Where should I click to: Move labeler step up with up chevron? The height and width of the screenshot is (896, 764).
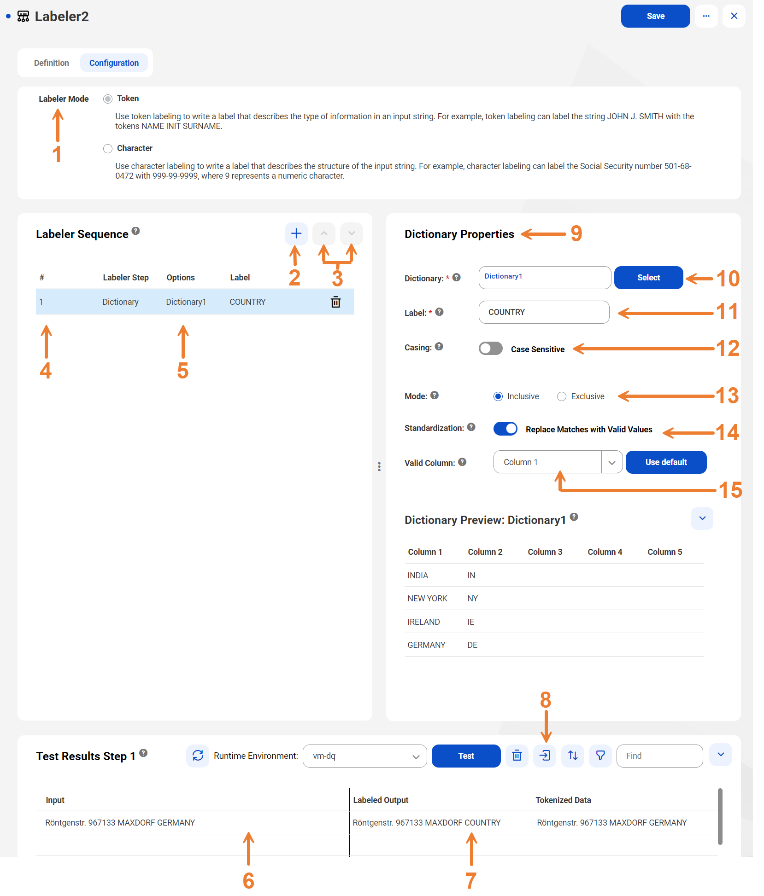[x=324, y=233]
